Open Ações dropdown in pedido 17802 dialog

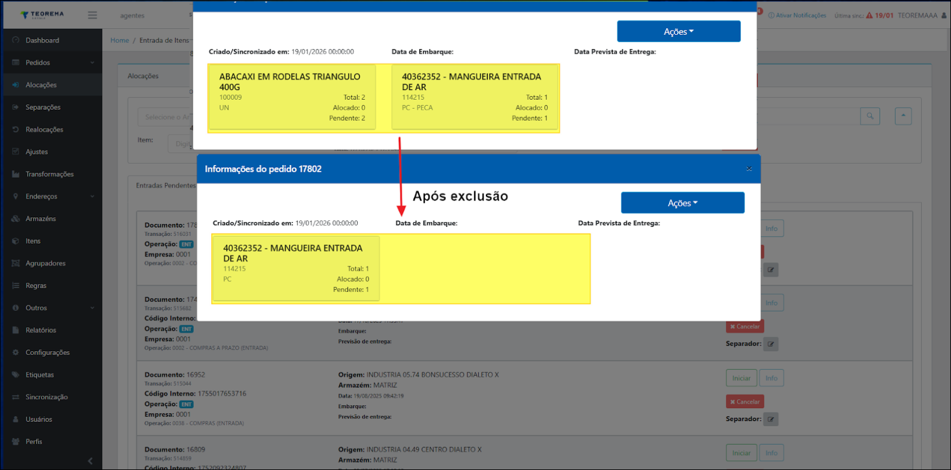(x=682, y=203)
